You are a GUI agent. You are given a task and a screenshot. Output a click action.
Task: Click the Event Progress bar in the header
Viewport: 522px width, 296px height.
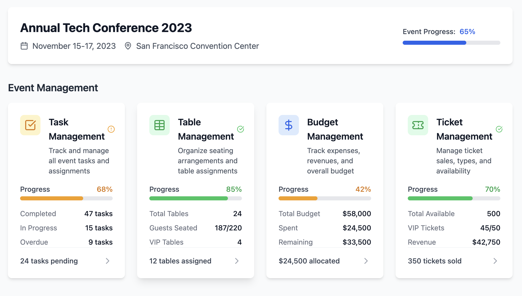(x=451, y=43)
